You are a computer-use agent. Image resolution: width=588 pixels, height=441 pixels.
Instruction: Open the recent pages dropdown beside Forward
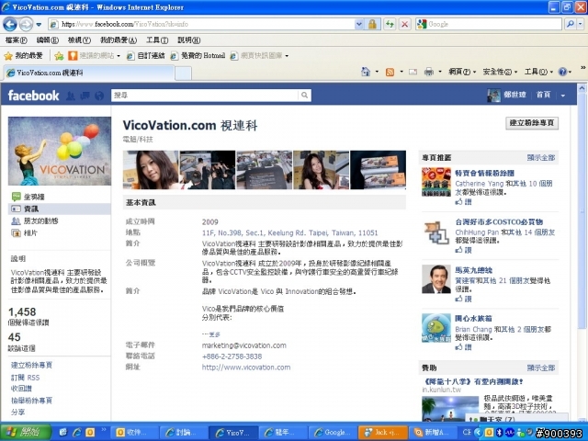point(39,25)
